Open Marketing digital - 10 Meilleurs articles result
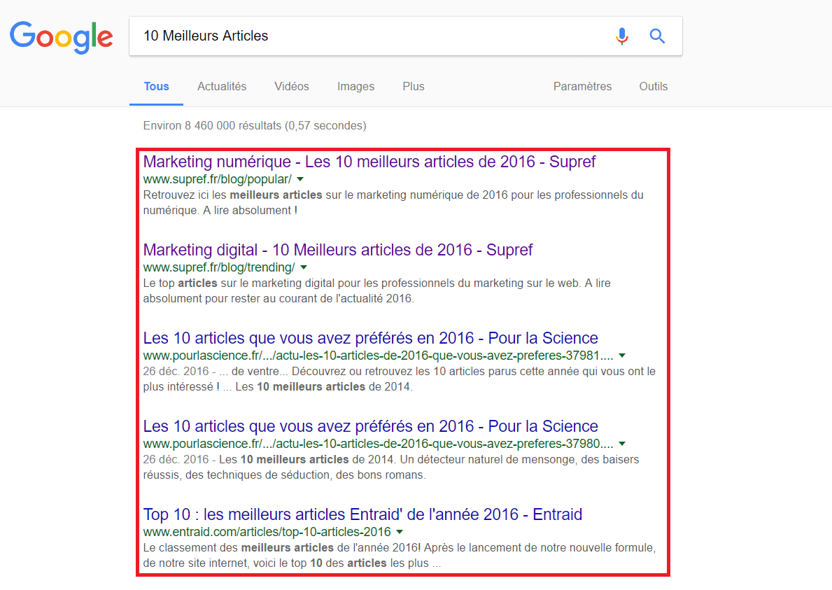 (x=337, y=249)
